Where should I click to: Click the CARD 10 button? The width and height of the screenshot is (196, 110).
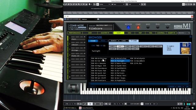[x=128, y=49]
